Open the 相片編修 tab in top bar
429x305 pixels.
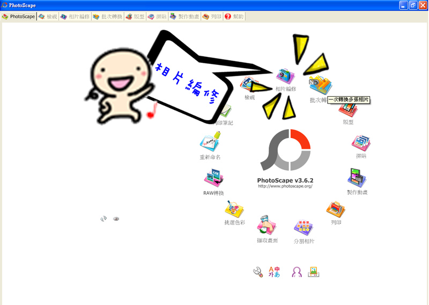pyautogui.click(x=75, y=17)
